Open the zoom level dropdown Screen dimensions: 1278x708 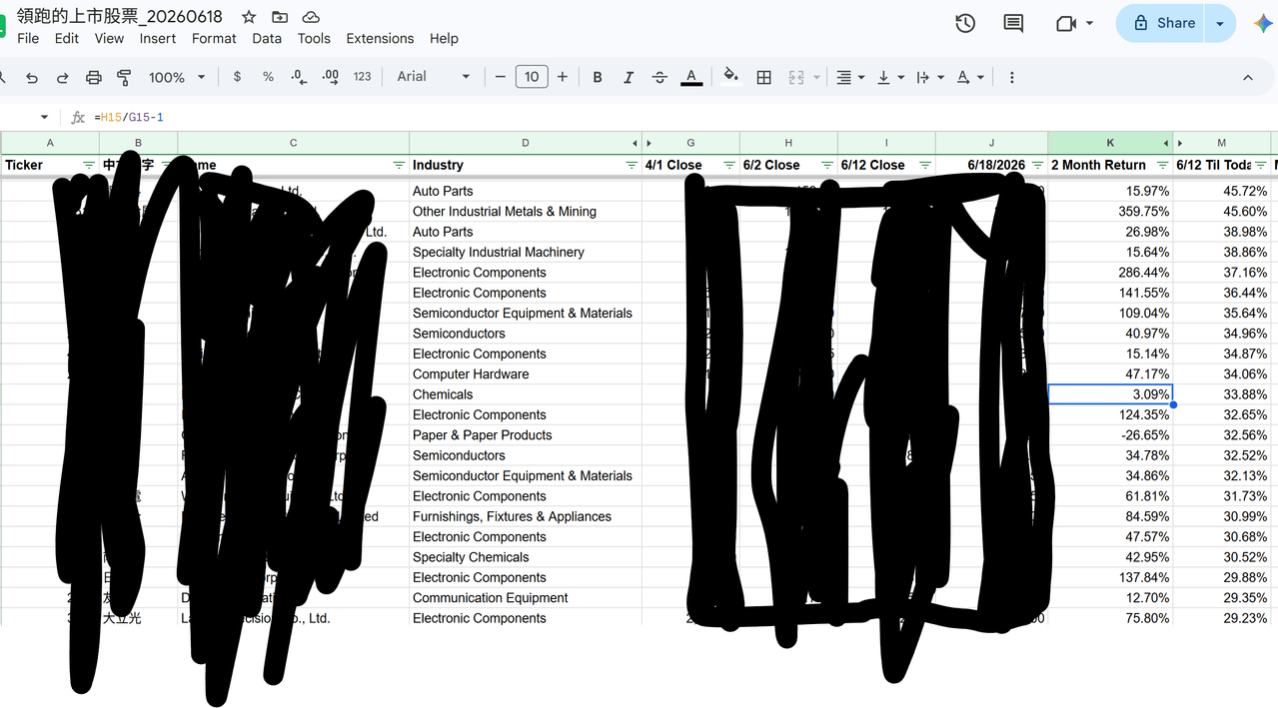[177, 77]
